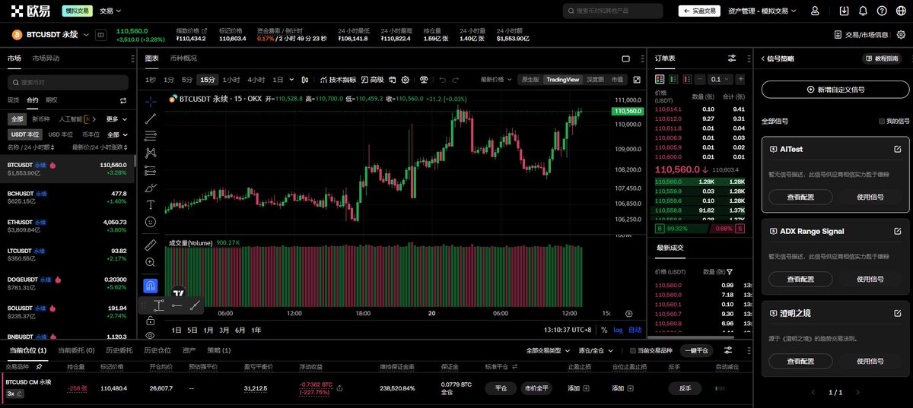
Task: Show buy-only order book view
Action: tap(674, 79)
